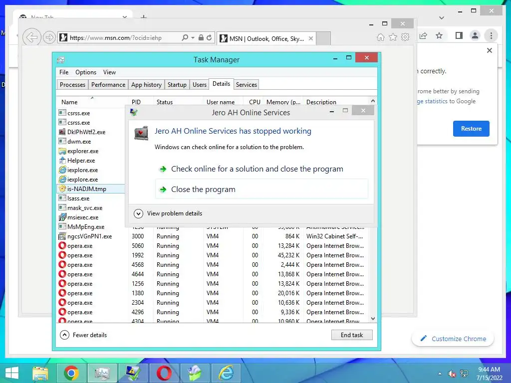
Task: Click Chrome share page icon
Action: [423, 35]
